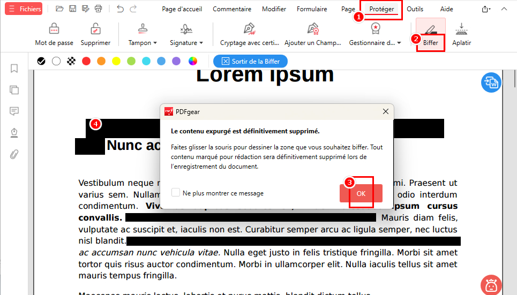Click the Supprimer password tool
Image resolution: width=517 pixels, height=295 pixels.
[x=95, y=35]
